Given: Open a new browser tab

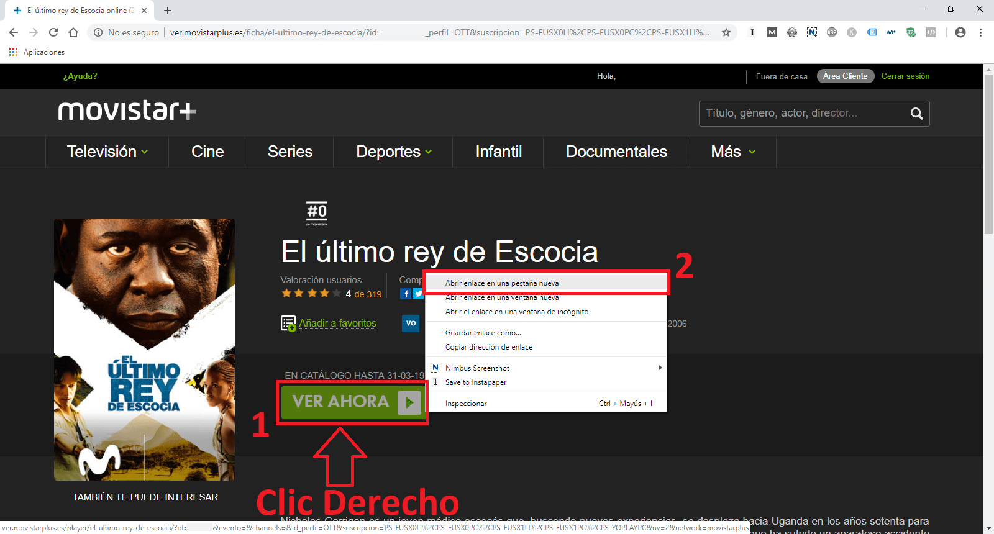Looking at the screenshot, I should pyautogui.click(x=168, y=11).
